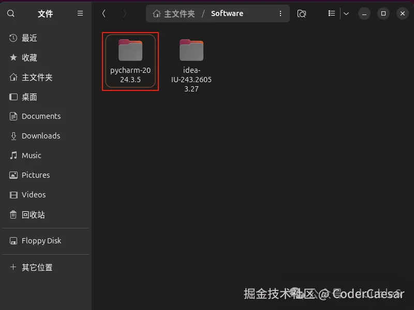The image size is (414, 310).
Task: Minimize the Files window
Action: point(364,13)
